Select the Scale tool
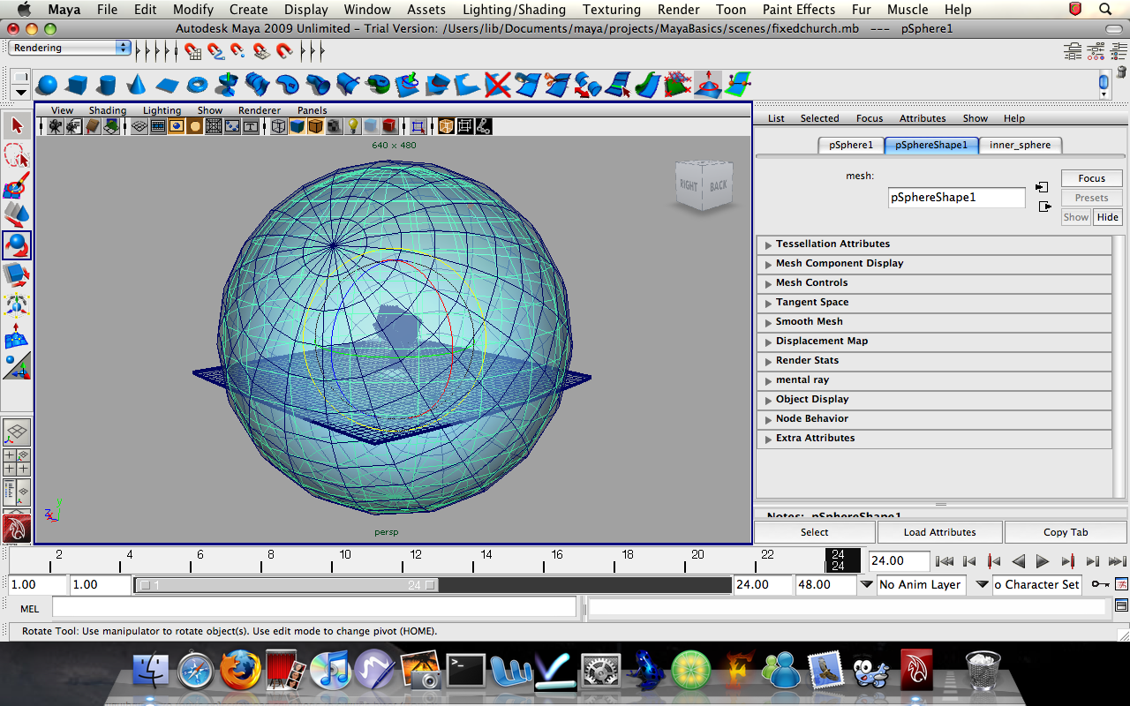The width and height of the screenshot is (1130, 706). [x=17, y=274]
